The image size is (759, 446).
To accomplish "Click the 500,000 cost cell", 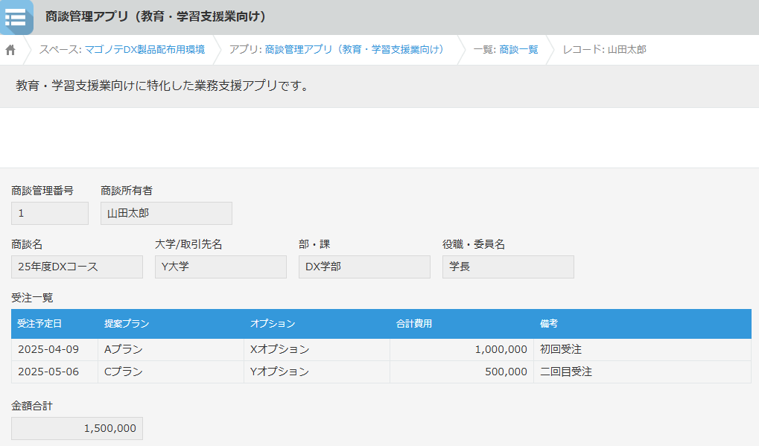I will click(x=462, y=372).
